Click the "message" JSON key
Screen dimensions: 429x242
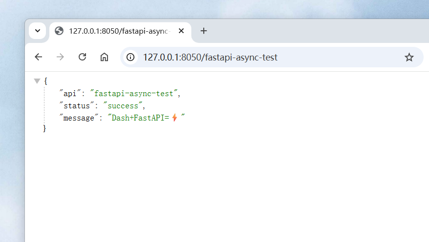point(79,118)
